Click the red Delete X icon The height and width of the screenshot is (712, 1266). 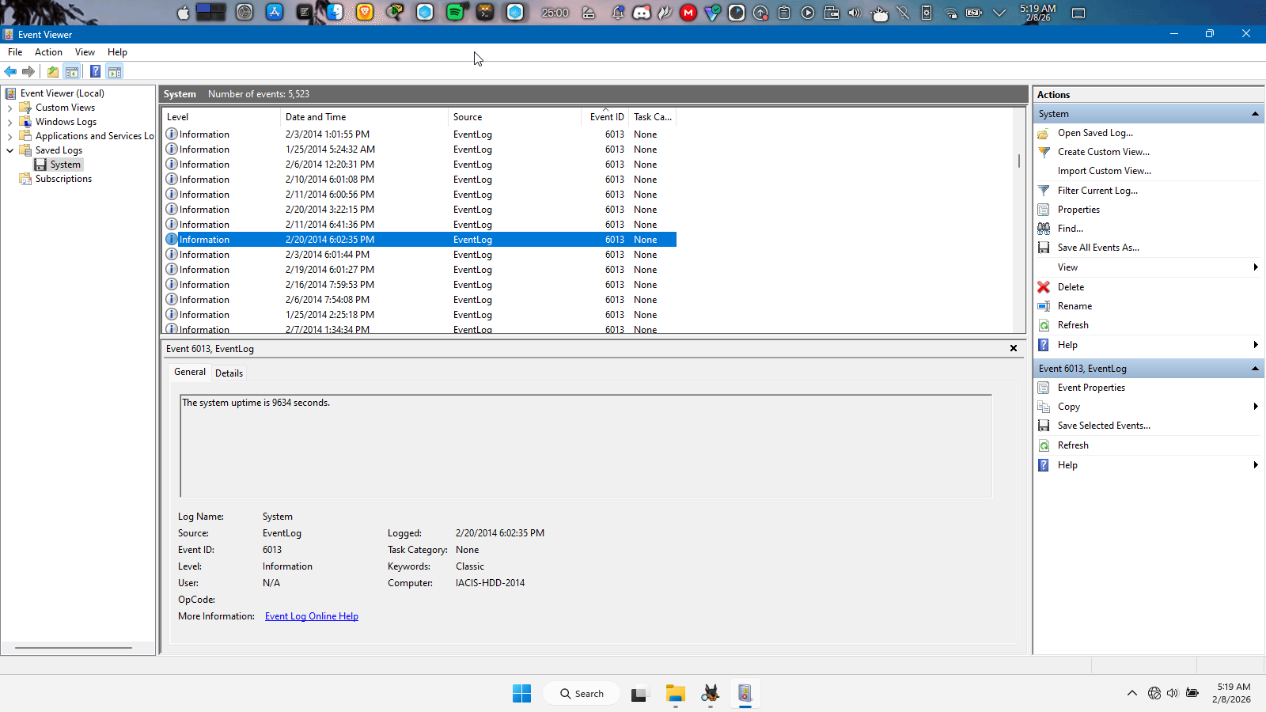pos(1044,287)
